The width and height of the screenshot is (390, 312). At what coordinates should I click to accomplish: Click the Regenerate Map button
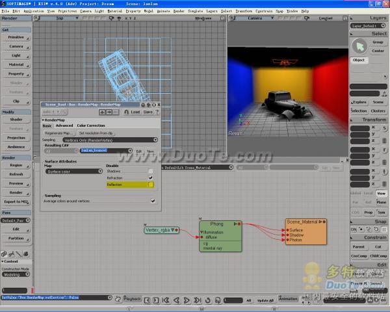59,133
